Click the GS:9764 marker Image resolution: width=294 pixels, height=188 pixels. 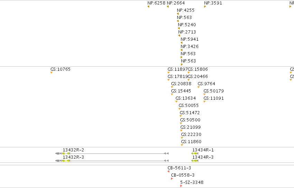199,87
